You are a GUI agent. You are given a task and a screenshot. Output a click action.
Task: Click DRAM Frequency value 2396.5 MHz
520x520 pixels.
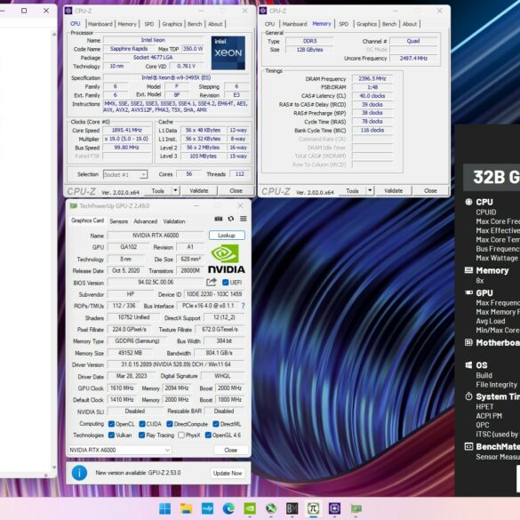pos(372,78)
